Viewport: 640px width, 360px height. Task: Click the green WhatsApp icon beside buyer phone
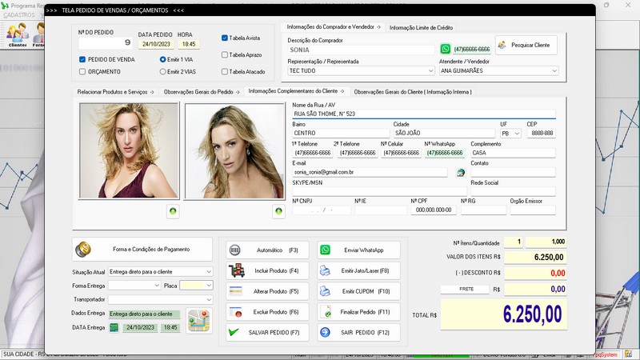click(x=446, y=49)
